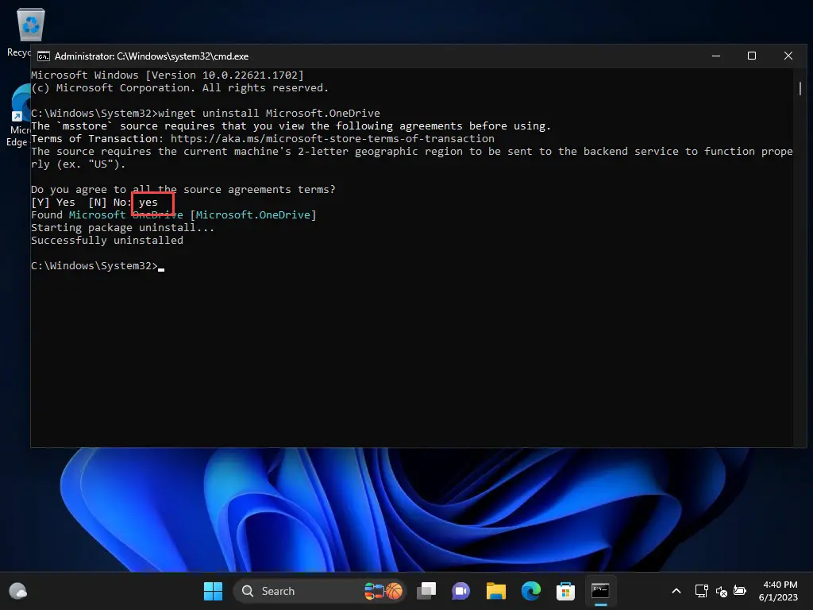The image size is (813, 610).
Task: Select the Command Prompt taskbar icon
Action: pyautogui.click(x=600, y=591)
